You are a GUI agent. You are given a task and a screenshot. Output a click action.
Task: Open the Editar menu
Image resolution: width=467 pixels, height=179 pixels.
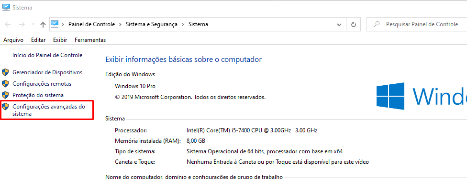[x=38, y=40]
